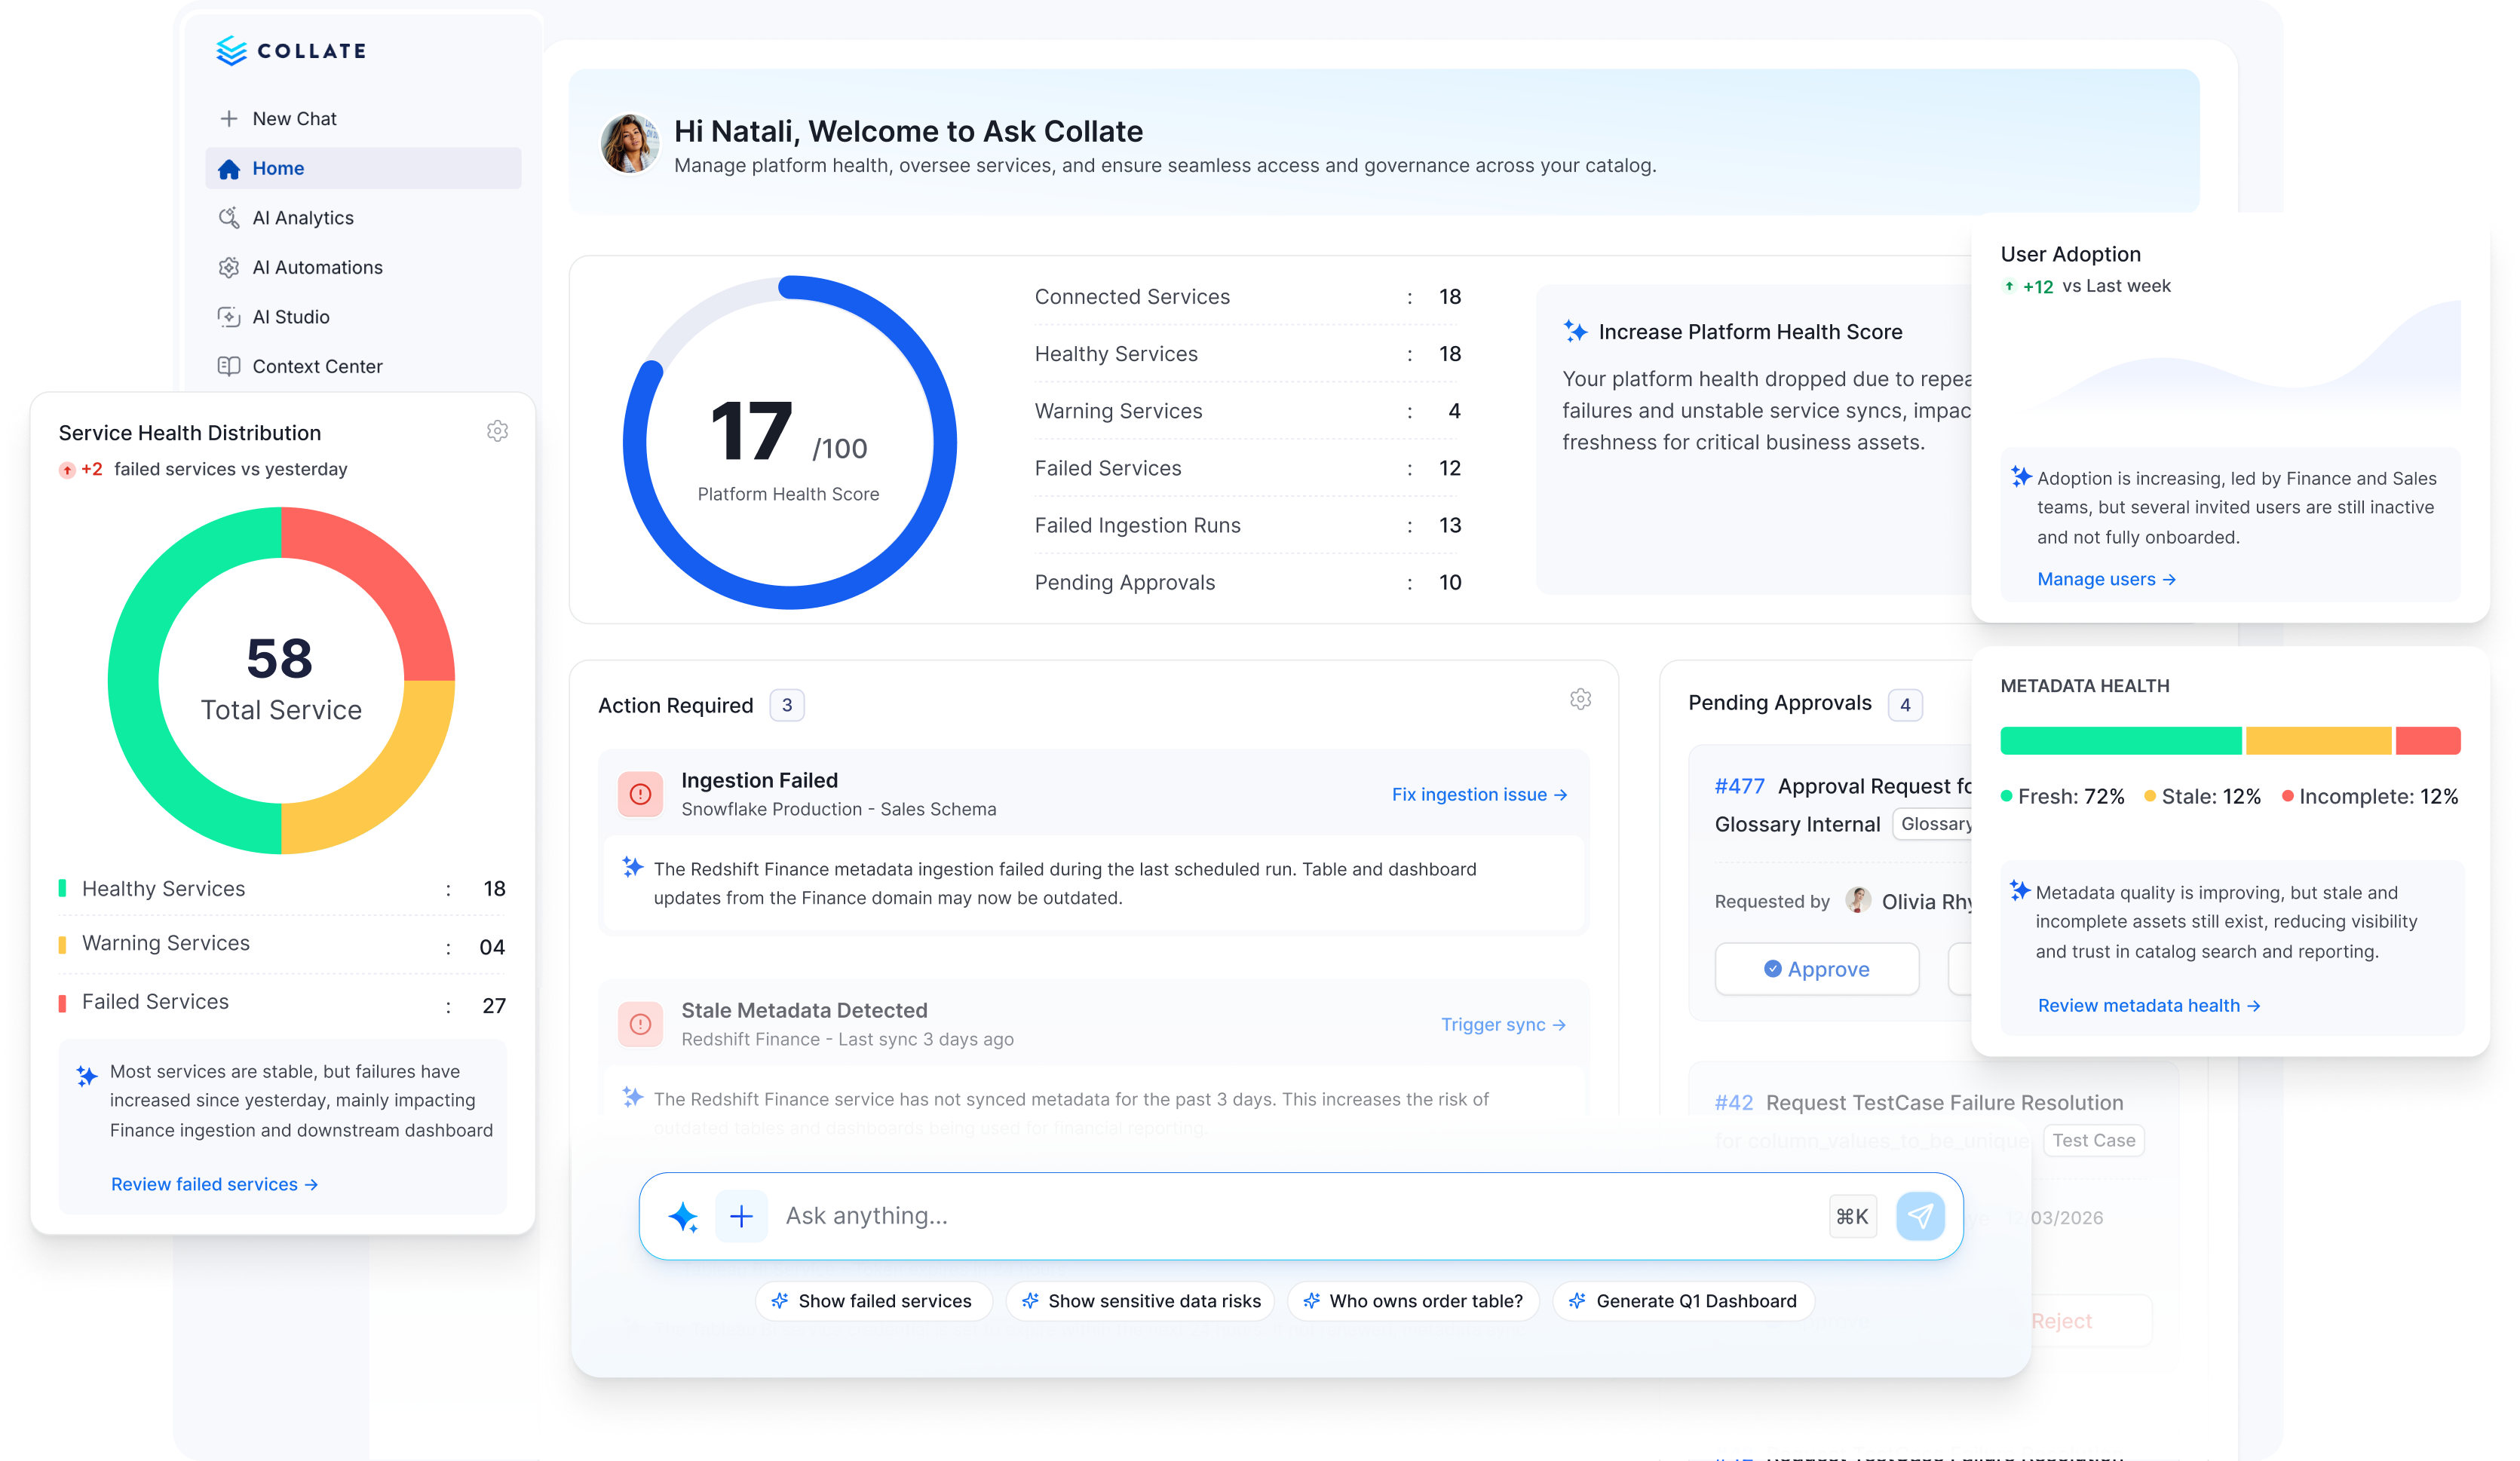Screen dimensions: 2520x1461
Task: Click Warning Services row in stats list
Action: [x=1247, y=411]
